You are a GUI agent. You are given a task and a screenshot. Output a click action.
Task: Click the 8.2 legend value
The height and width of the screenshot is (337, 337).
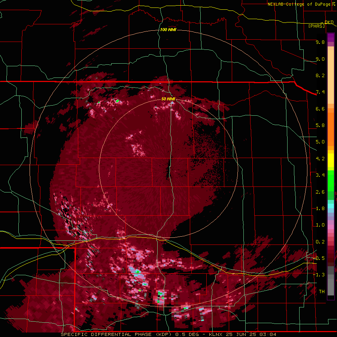320,75
